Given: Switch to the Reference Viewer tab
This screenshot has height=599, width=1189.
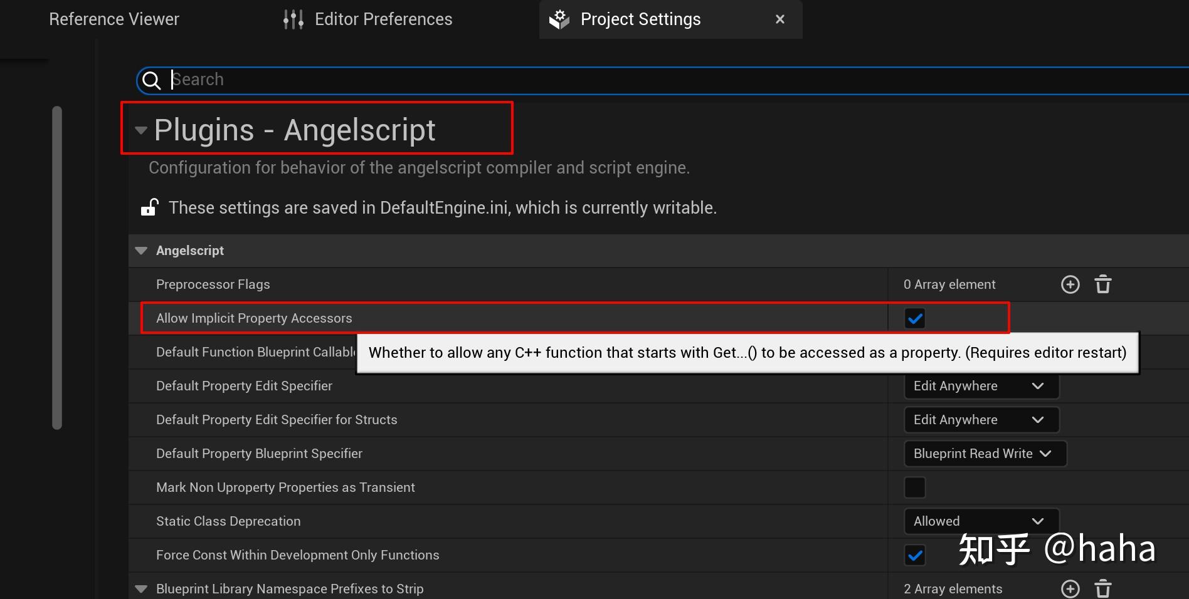Looking at the screenshot, I should click(x=114, y=19).
